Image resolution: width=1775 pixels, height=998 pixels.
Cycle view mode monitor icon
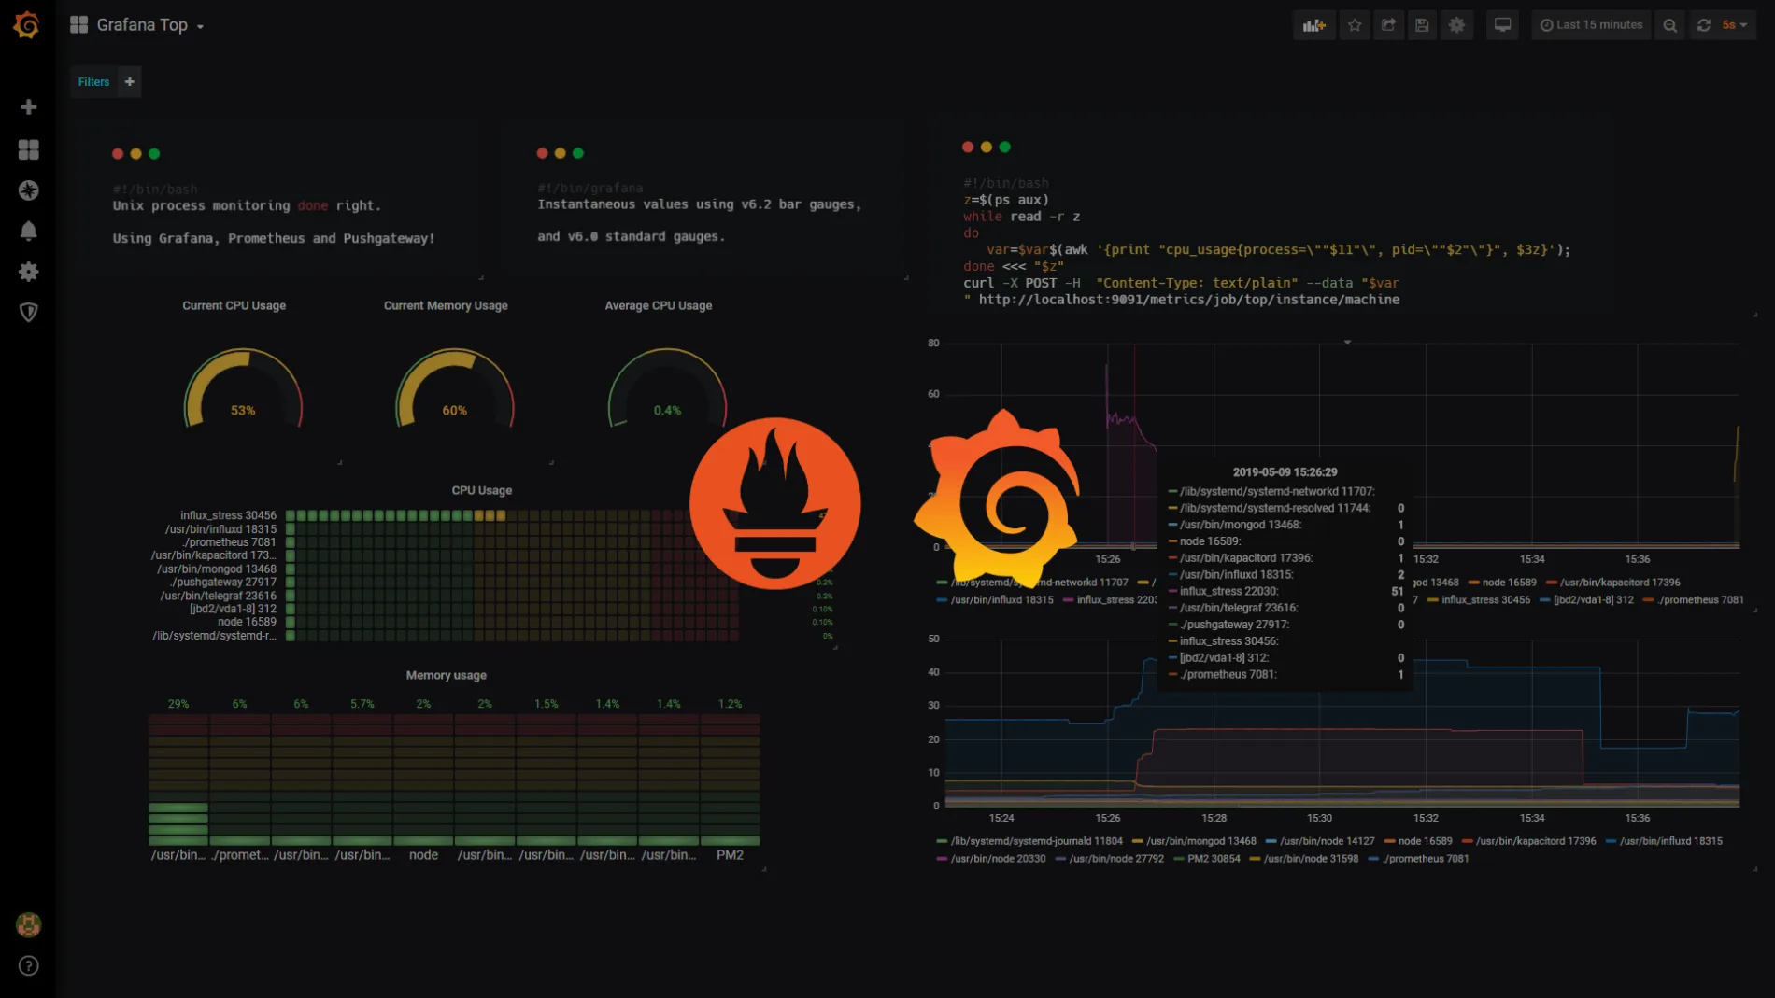tap(1502, 25)
